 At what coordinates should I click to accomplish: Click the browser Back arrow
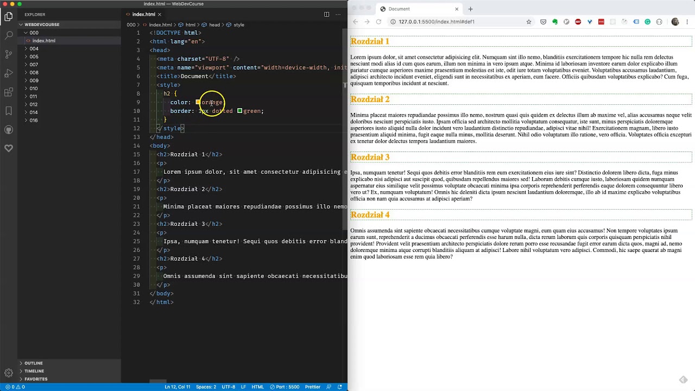[x=355, y=22]
